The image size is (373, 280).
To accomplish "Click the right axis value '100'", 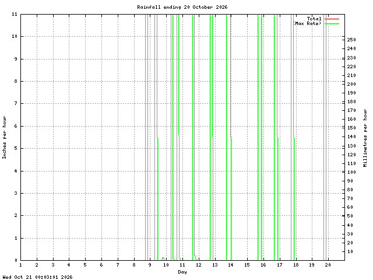I will click(351, 172).
